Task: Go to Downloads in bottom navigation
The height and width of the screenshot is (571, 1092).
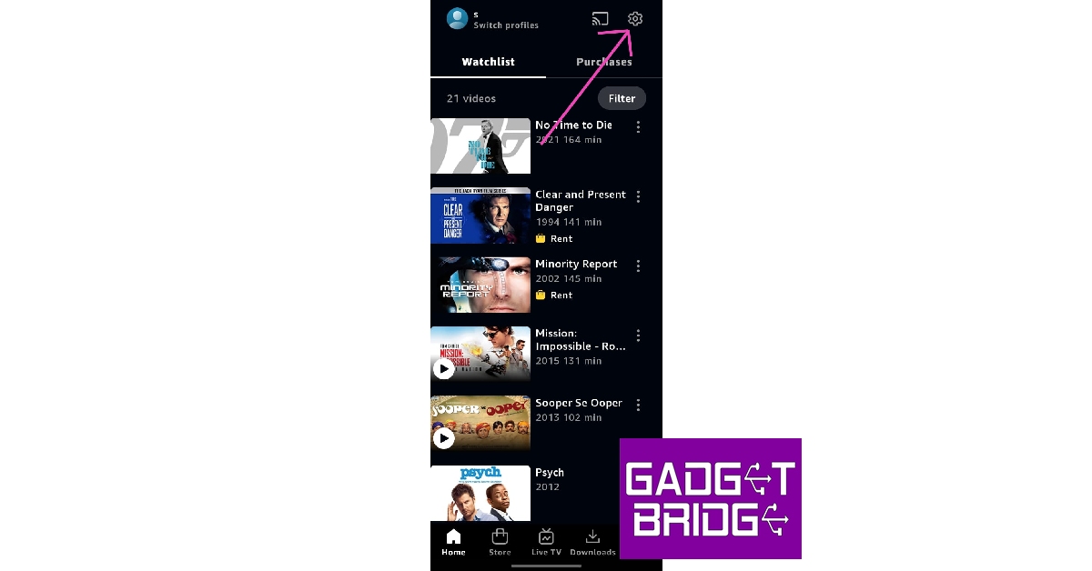Action: (x=592, y=542)
